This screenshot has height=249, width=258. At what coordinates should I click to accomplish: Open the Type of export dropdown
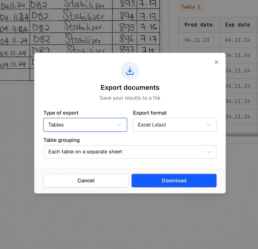point(85,125)
